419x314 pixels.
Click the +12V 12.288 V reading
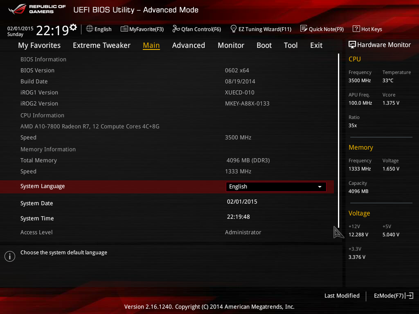coord(358,235)
